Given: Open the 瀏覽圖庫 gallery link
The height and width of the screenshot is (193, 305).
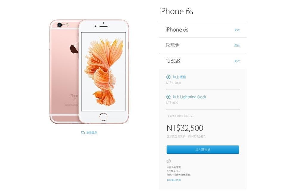Looking at the screenshot, I should (92, 133).
